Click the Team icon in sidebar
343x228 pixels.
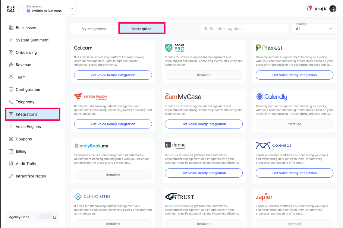11,77
